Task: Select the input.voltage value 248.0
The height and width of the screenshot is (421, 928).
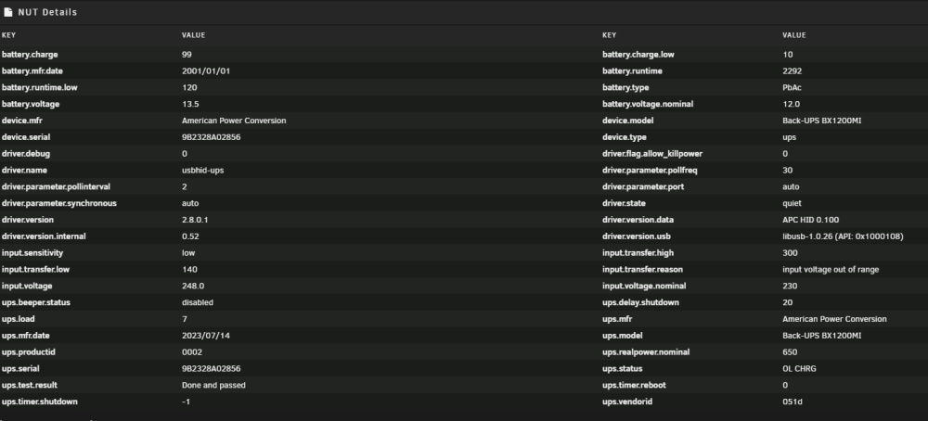Action: [193, 287]
